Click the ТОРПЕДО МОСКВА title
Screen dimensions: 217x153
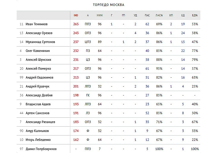tap(108, 5)
